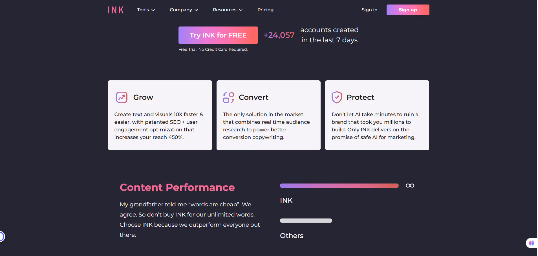Click the +24,057 accounts counter
Image resolution: width=538 pixels, height=256 pixels.
(x=279, y=35)
